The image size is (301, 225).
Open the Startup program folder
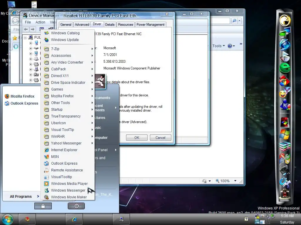pyautogui.click(x=68, y=110)
